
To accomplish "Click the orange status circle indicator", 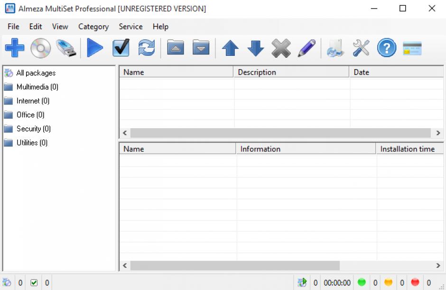I will (x=388, y=282).
